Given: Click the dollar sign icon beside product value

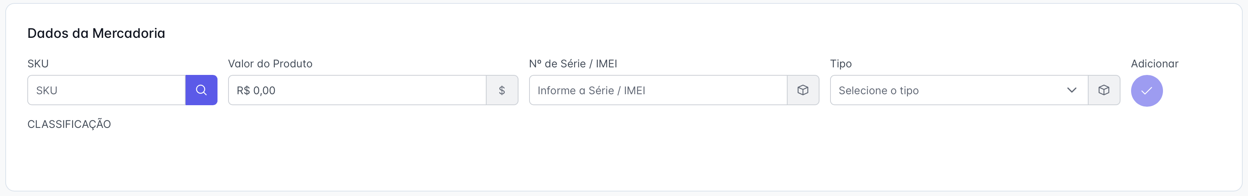Looking at the screenshot, I should 502,90.
